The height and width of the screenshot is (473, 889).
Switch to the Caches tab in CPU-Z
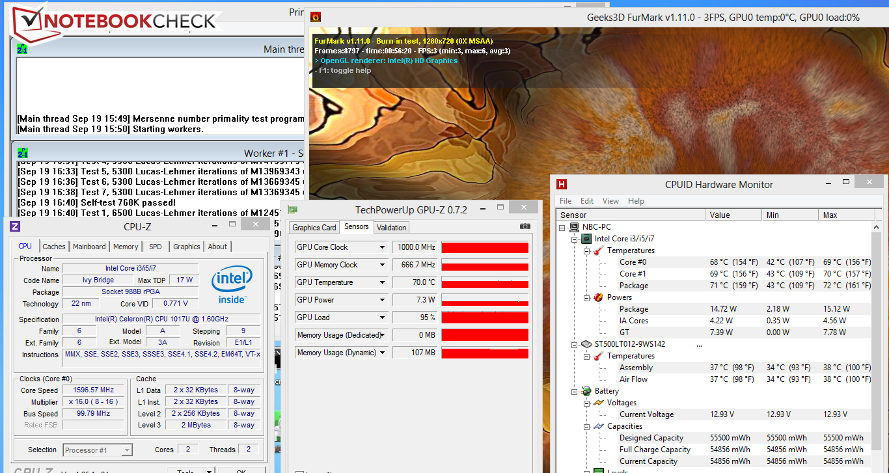tap(54, 247)
